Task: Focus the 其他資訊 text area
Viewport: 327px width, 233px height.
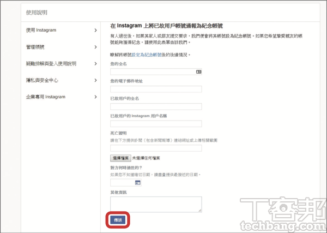Action: click(x=156, y=205)
